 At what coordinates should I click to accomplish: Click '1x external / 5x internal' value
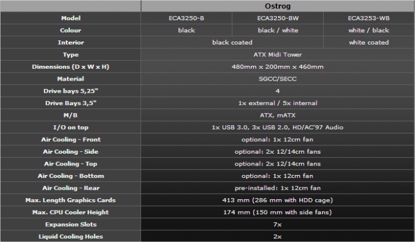click(277, 103)
